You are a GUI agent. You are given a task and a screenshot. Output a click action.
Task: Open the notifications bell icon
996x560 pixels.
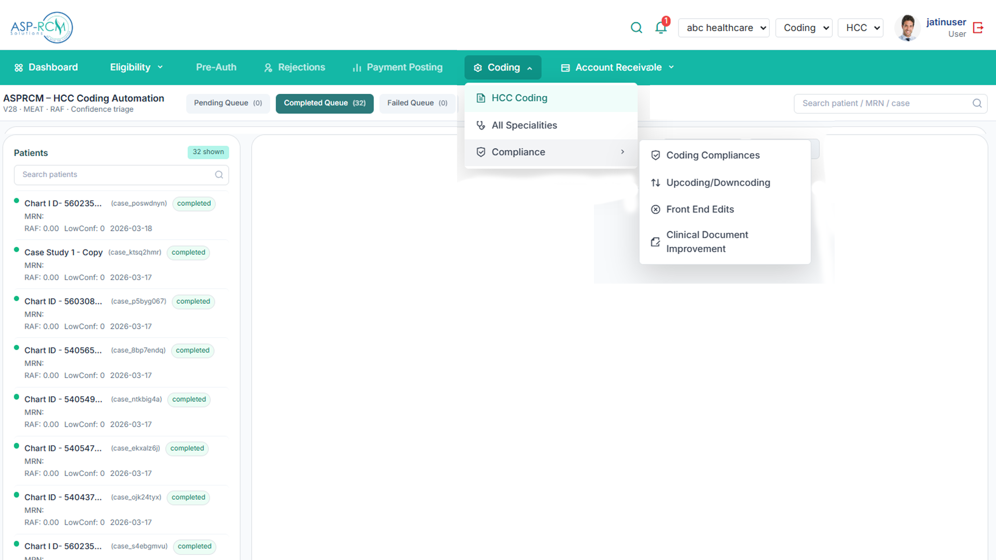(661, 27)
